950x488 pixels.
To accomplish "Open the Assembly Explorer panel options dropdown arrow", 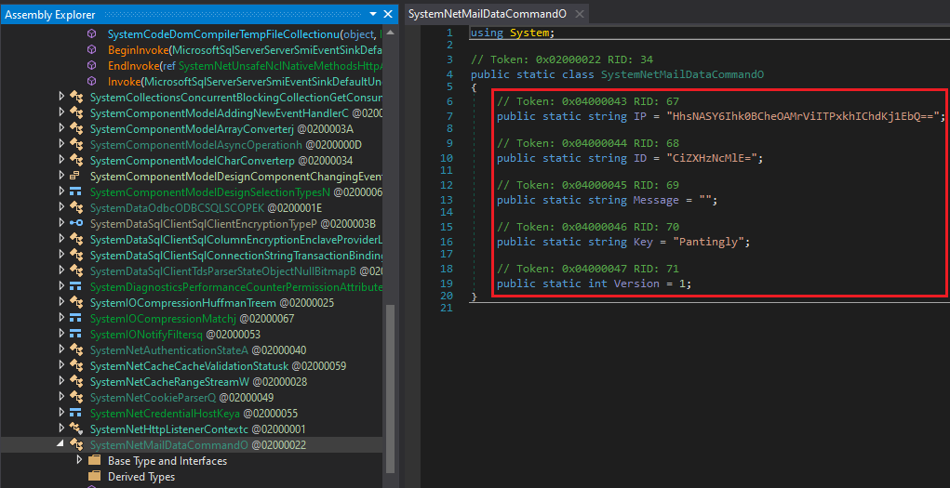I will click(372, 13).
